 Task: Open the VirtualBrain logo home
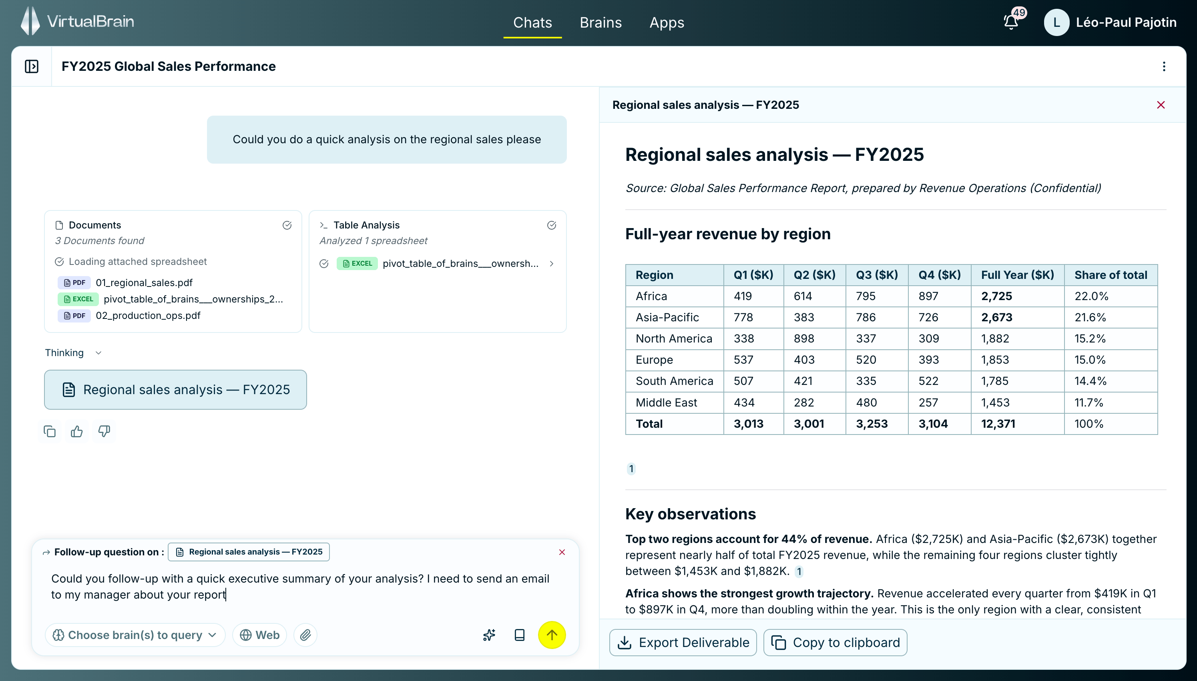click(77, 22)
